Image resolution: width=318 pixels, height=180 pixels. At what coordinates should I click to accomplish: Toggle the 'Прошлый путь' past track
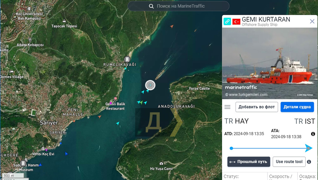[x=249, y=162]
